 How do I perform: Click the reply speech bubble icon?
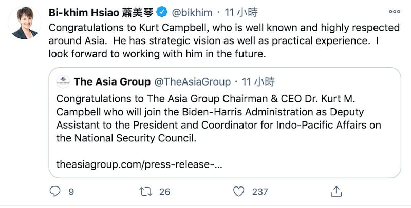[x=55, y=191]
